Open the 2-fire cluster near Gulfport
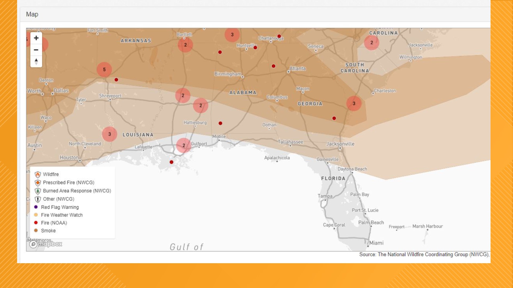513x288 pixels. 184,145
